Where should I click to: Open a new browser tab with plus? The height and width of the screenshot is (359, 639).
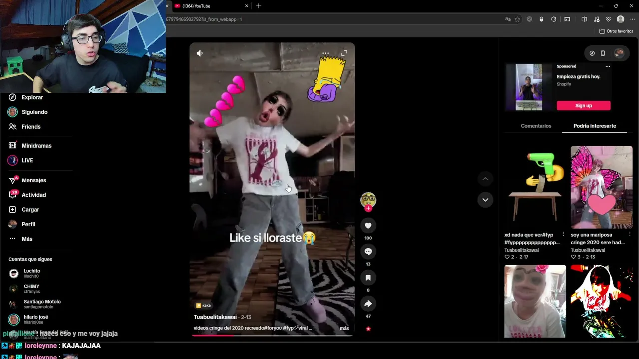coord(258,6)
